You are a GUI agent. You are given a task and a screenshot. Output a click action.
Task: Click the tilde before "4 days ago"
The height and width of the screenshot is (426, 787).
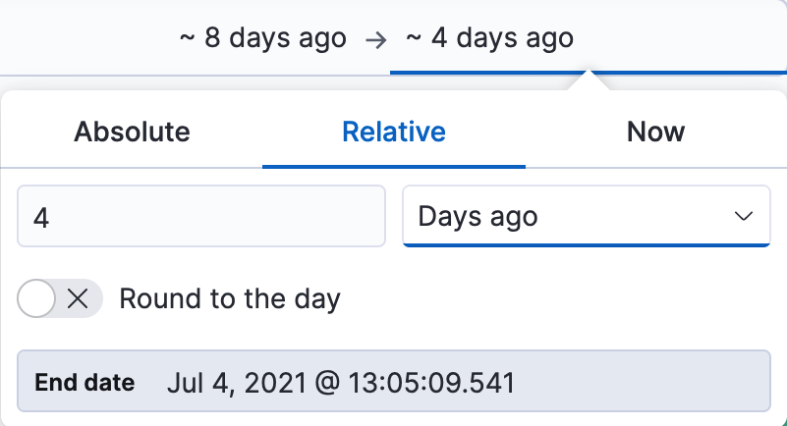click(414, 39)
